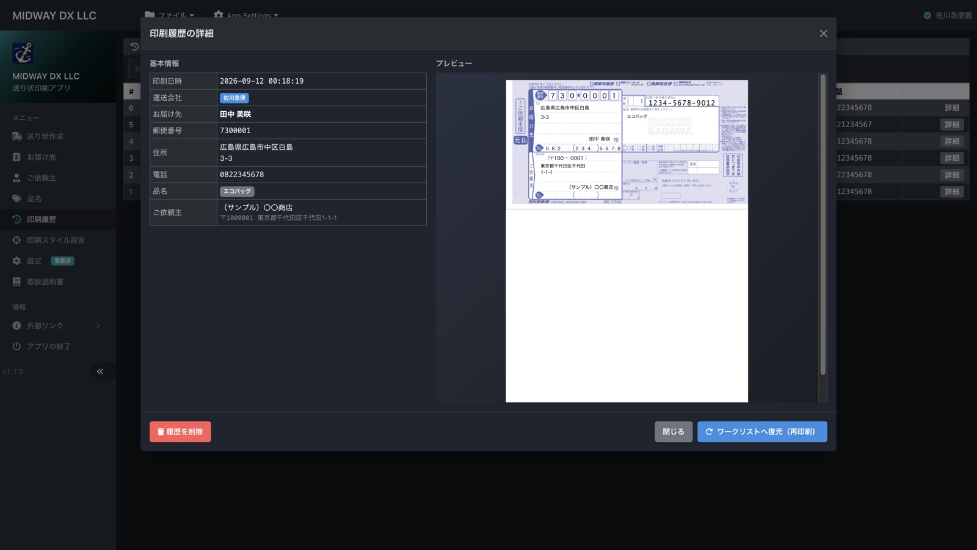Click the 郵便番号 field label
Image resolution: width=977 pixels, height=550 pixels.
167,131
